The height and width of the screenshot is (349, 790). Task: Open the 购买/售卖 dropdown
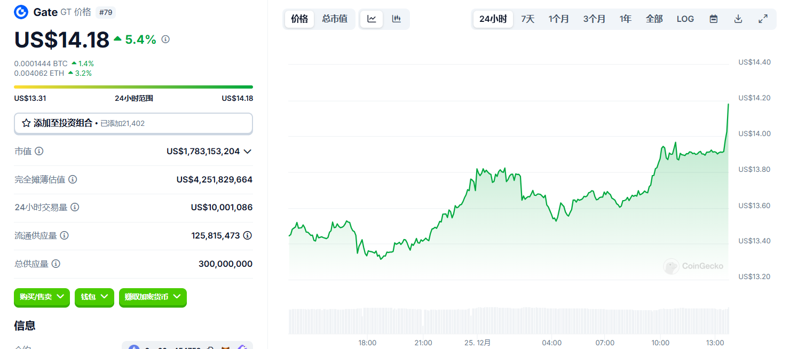(x=42, y=297)
